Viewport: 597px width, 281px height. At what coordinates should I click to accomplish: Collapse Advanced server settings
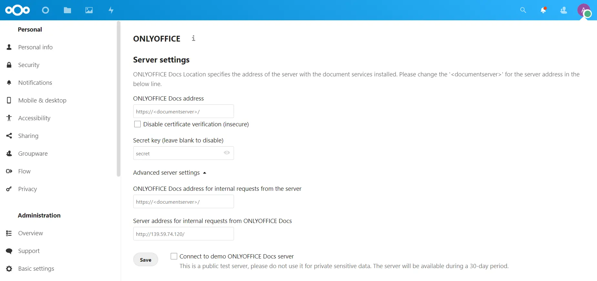169,173
